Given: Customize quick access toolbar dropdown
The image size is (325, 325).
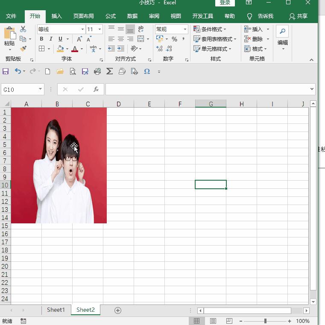Looking at the screenshot, I should [159, 72].
